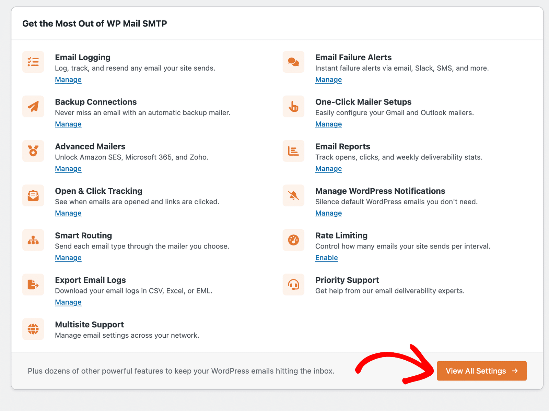Open Manage link under Email Failure Alerts
Image resolution: width=549 pixels, height=411 pixels.
(x=328, y=80)
